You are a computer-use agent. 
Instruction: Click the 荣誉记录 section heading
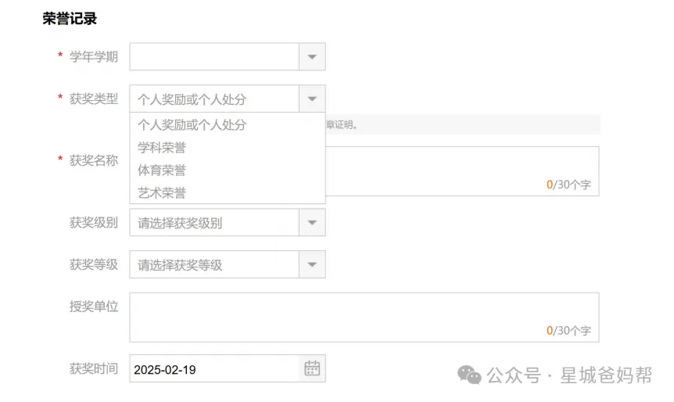70,19
